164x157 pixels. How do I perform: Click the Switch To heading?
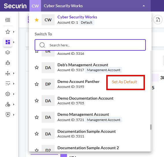43,34
